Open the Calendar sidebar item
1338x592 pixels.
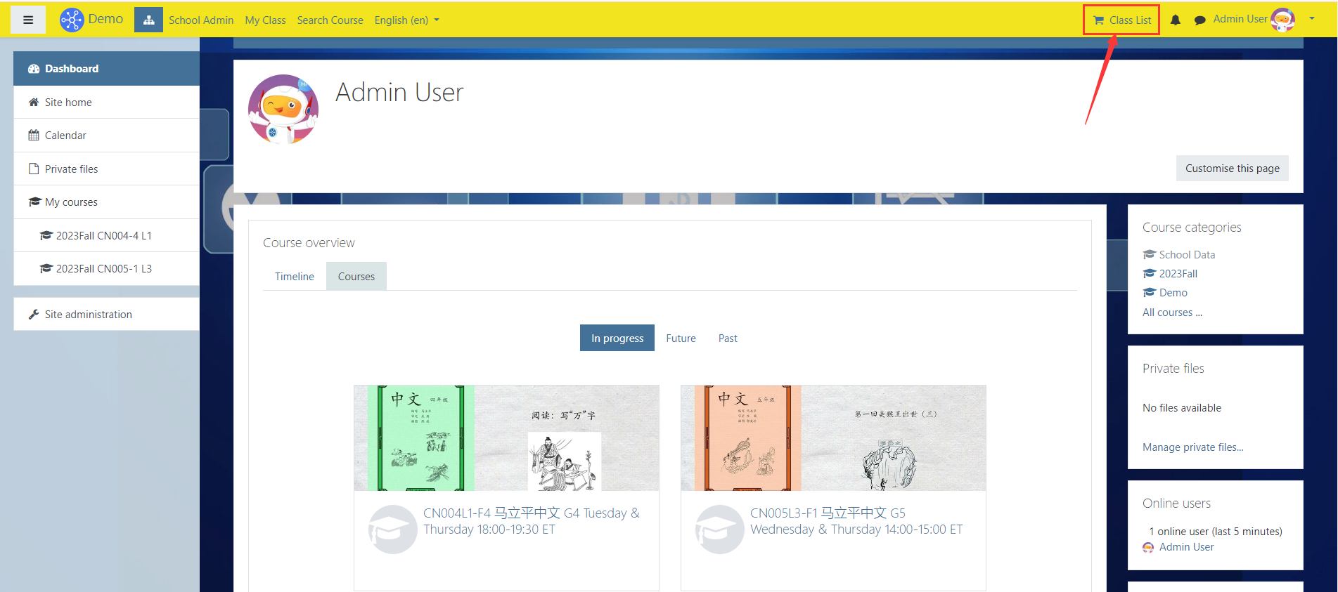(x=65, y=136)
